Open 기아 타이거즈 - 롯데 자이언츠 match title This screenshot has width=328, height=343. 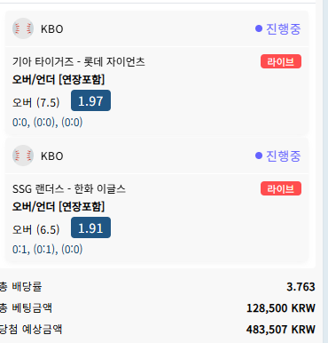(x=79, y=61)
